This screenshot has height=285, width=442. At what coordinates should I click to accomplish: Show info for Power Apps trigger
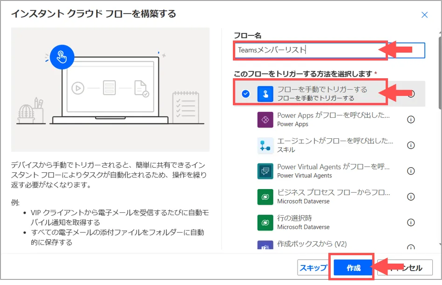coord(411,120)
